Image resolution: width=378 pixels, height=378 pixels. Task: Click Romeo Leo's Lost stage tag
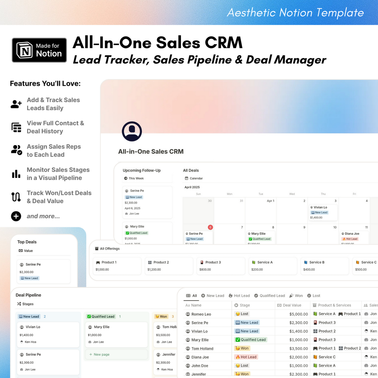point(242,314)
